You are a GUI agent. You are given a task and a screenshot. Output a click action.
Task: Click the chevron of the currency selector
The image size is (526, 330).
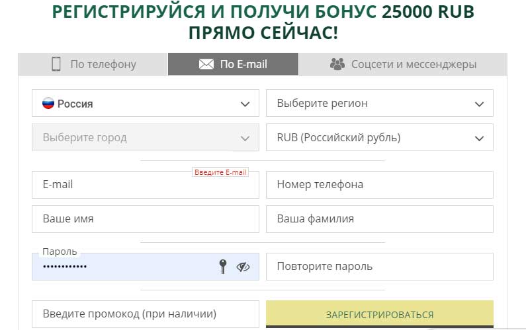(x=480, y=138)
